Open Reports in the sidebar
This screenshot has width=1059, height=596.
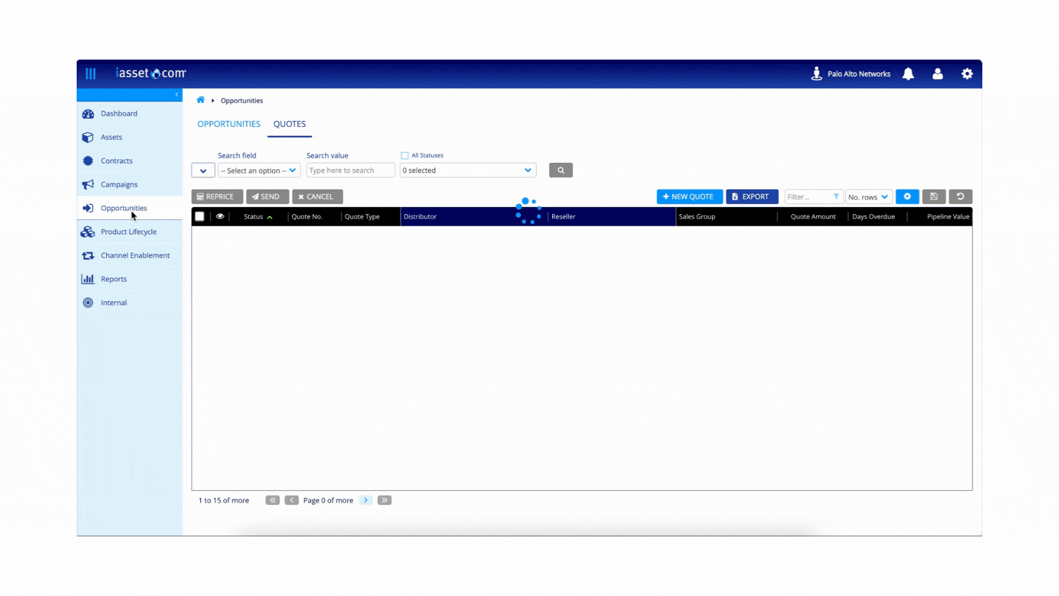[x=130, y=279]
